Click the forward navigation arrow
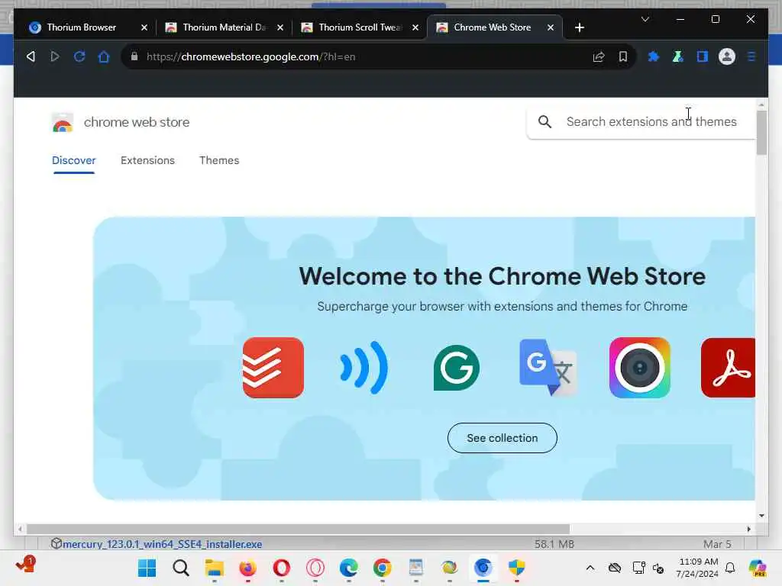The height and width of the screenshot is (586, 782). tap(55, 56)
